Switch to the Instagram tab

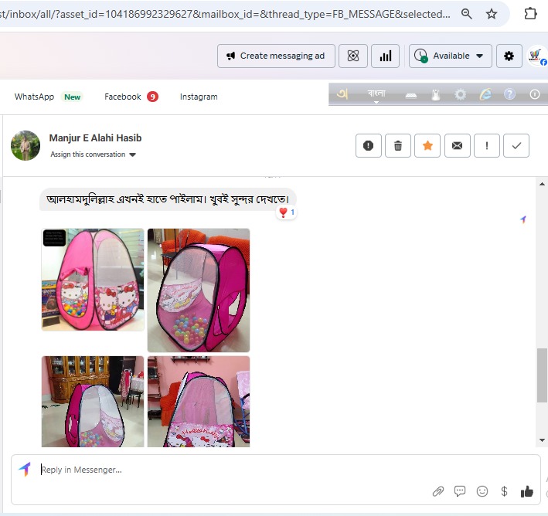click(x=199, y=97)
